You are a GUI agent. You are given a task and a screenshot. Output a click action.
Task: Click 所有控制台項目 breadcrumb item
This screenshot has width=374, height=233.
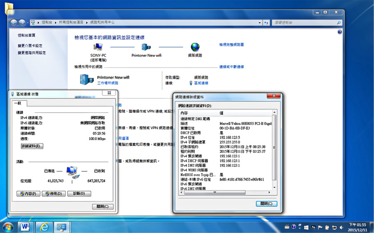coord(71,22)
